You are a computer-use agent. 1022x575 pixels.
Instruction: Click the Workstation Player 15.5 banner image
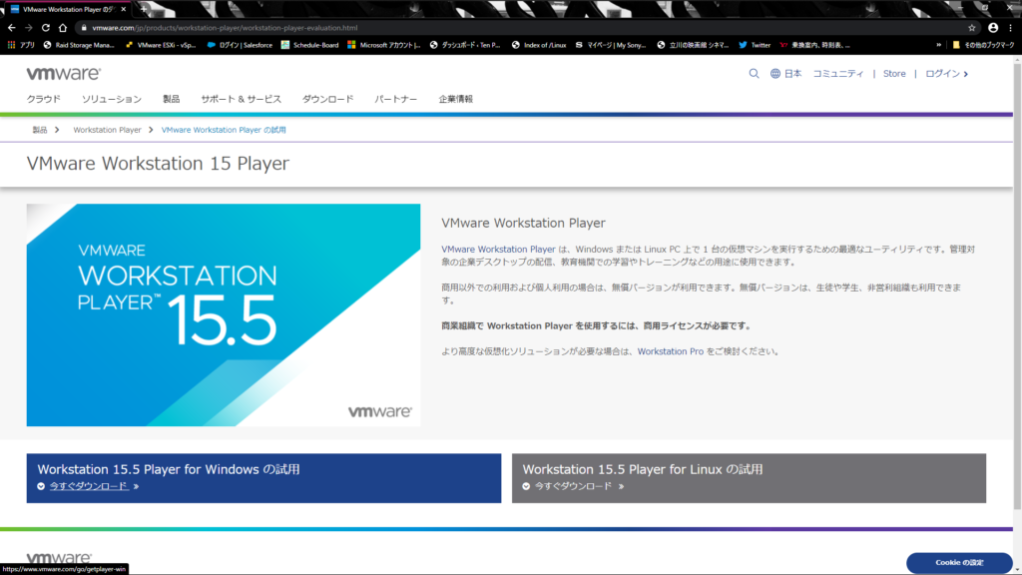click(224, 314)
